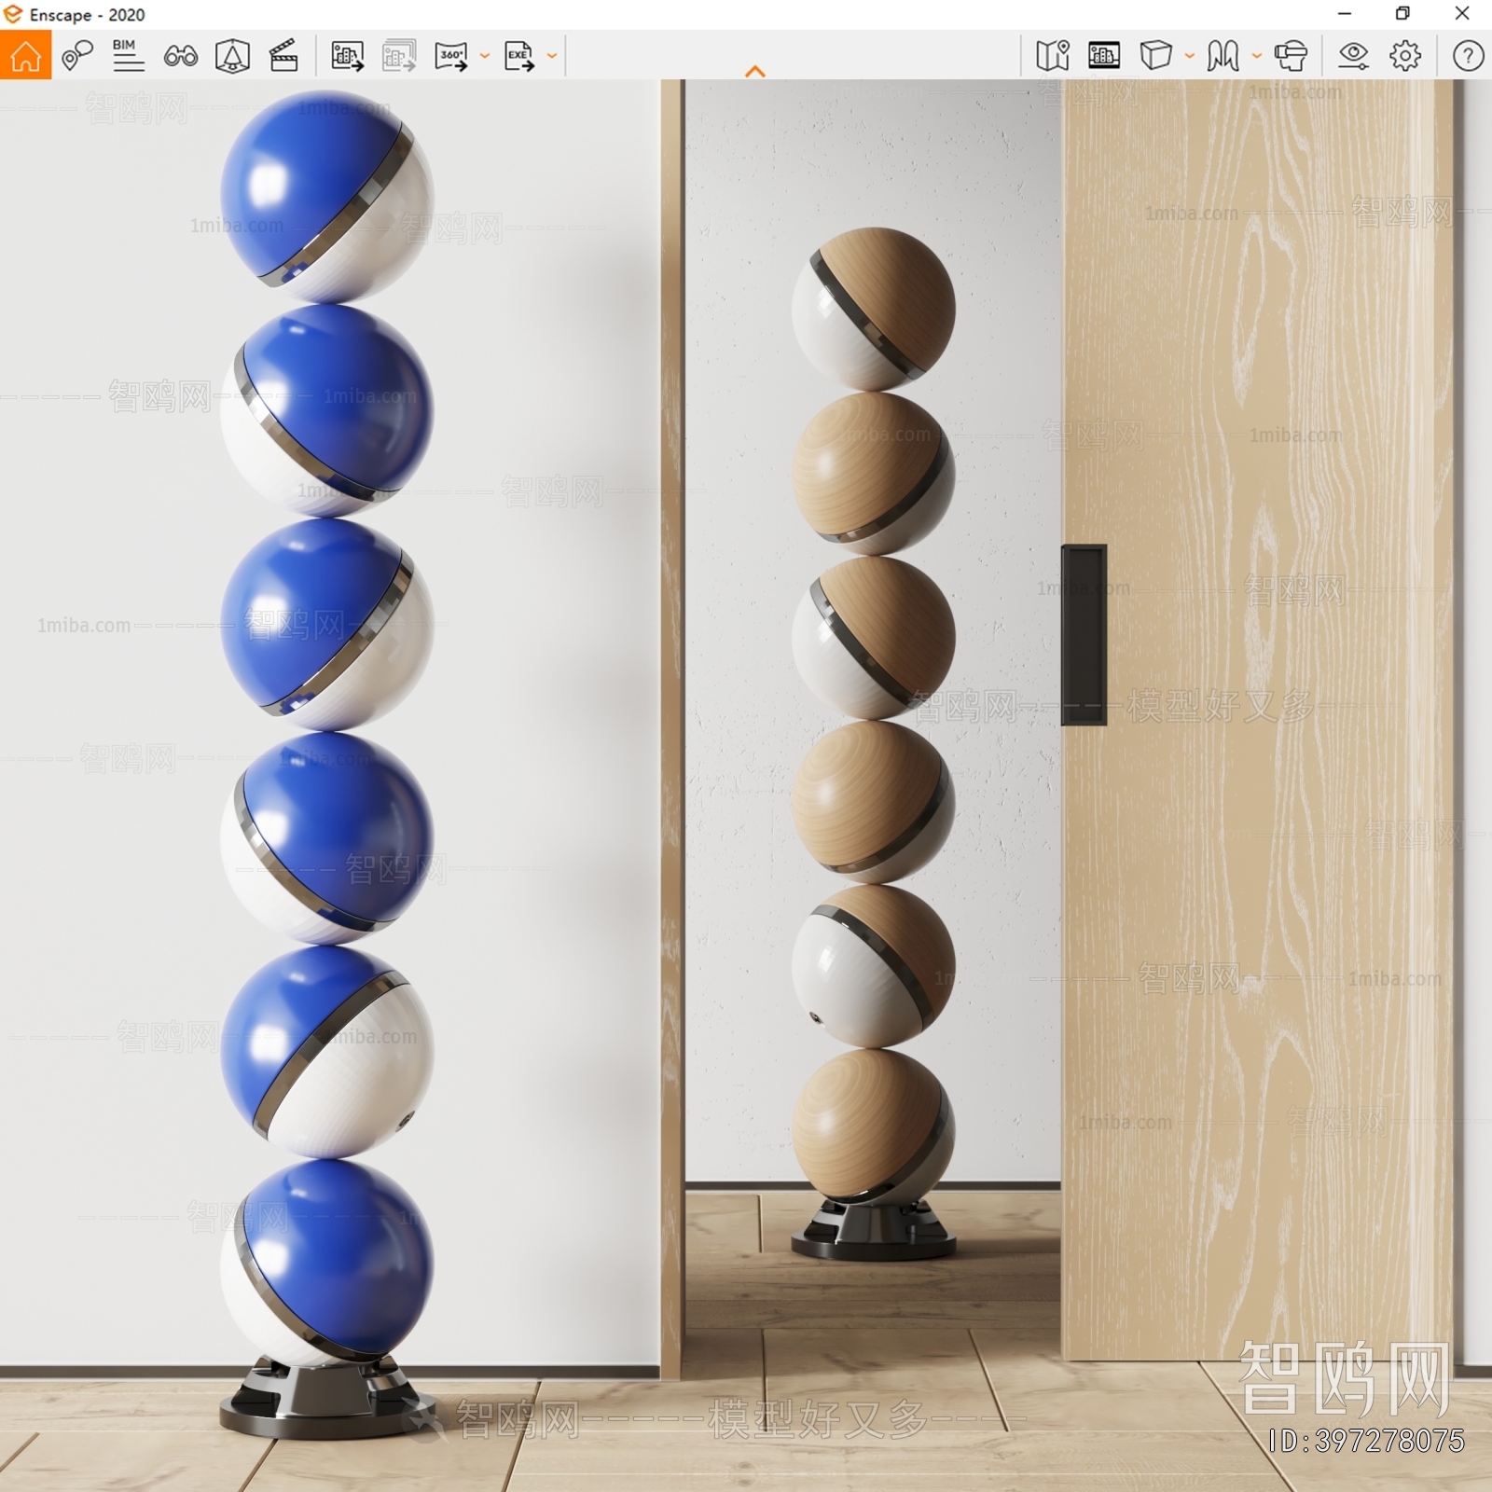
Task: Toggle the mini map icon
Action: [1053, 56]
